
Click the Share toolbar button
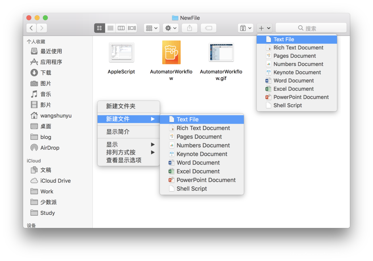(189, 28)
